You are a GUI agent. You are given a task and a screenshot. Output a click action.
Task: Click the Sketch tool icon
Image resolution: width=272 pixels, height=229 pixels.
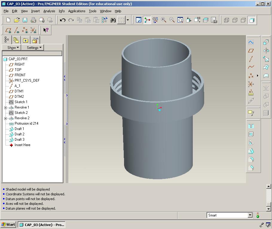pos(251,42)
